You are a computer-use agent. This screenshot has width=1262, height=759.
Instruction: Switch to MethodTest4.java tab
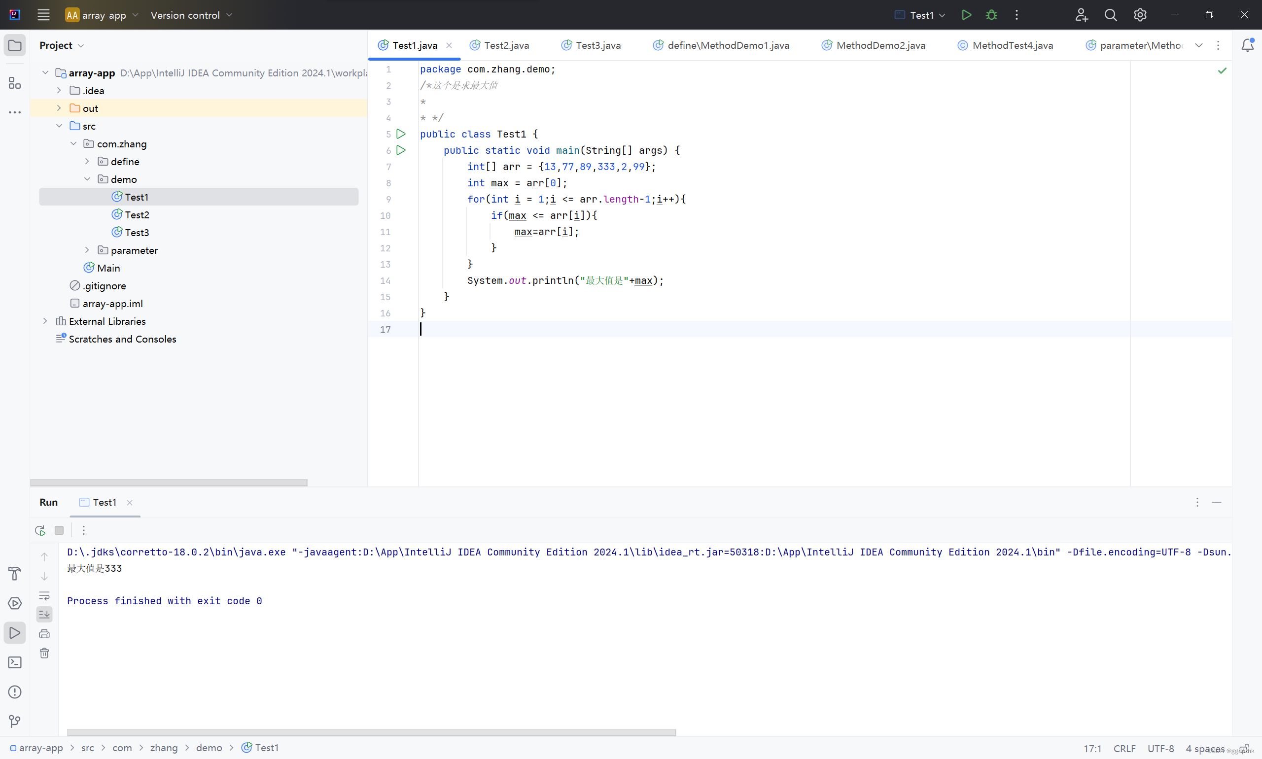1005,45
